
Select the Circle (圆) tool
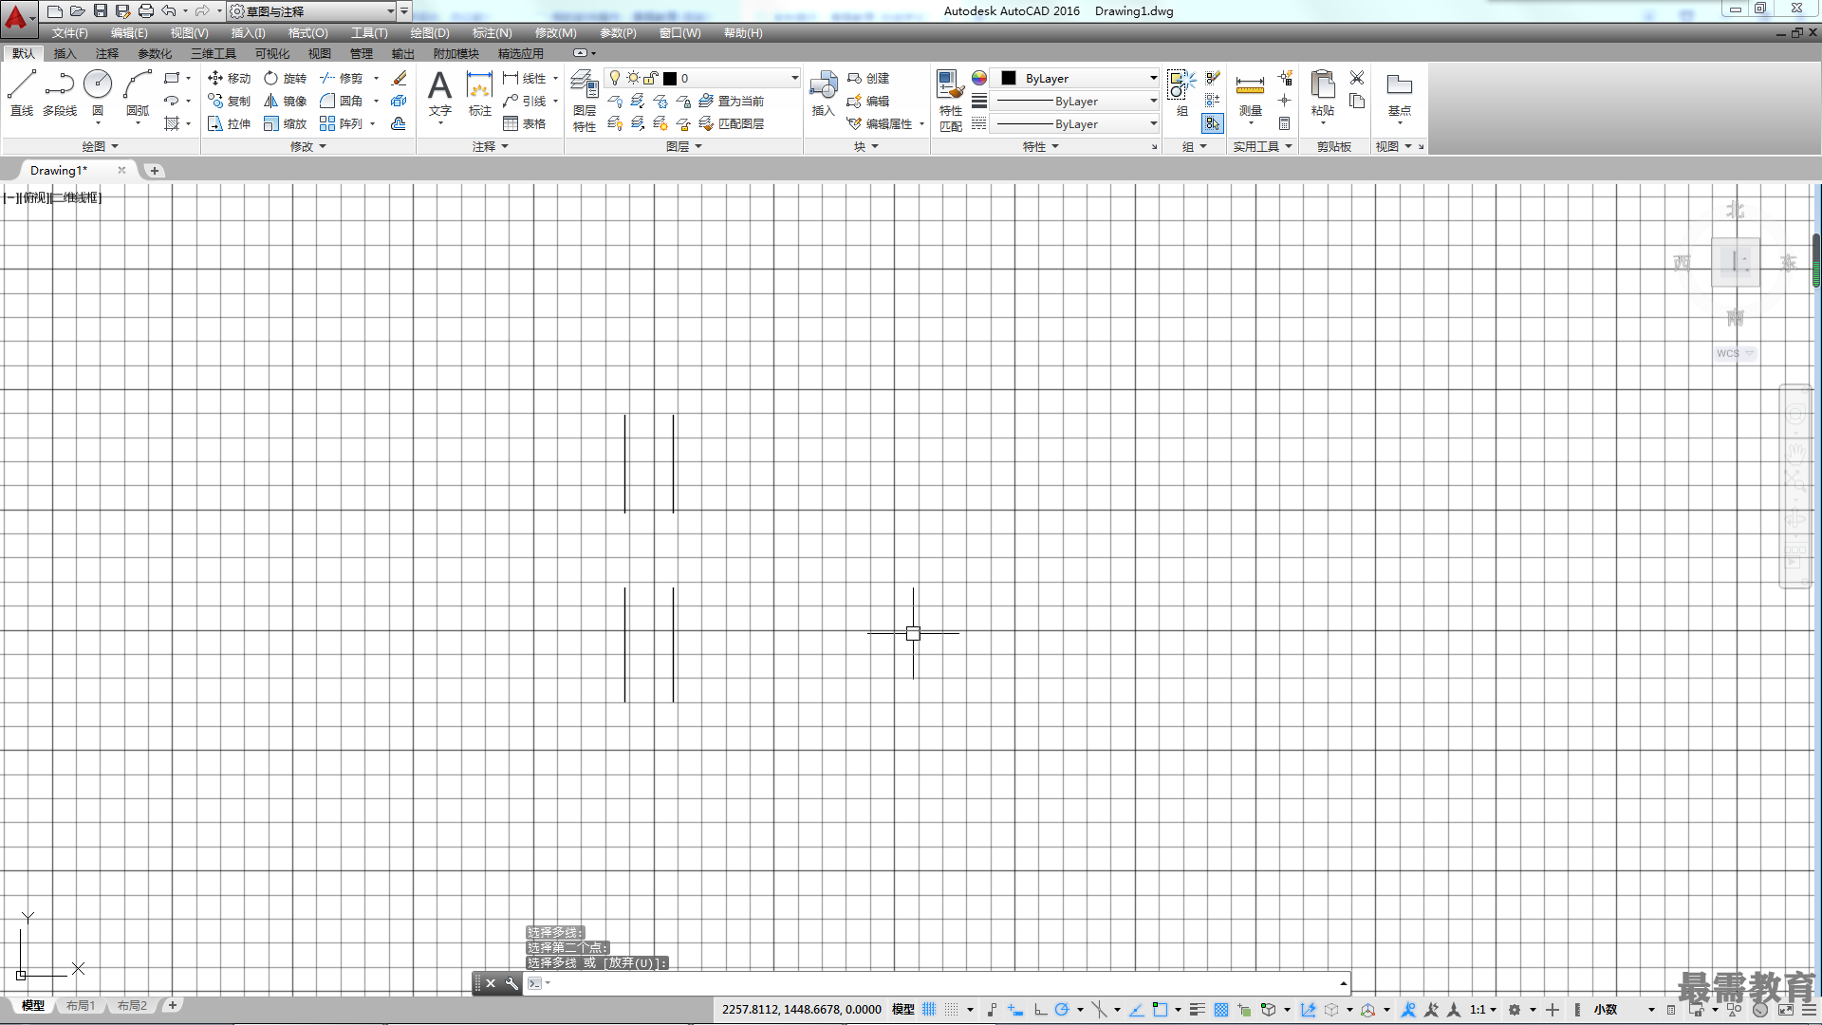98,93
